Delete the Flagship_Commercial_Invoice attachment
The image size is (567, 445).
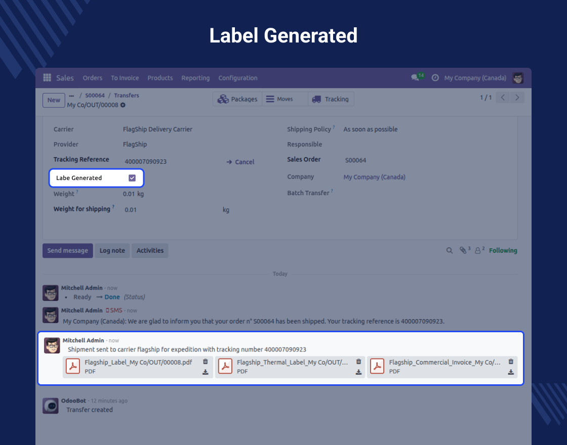click(x=511, y=362)
